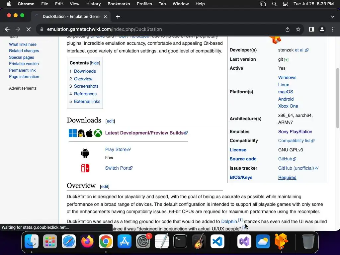The height and width of the screenshot is (255, 340).
Task: Launch Visual Studio Code from the dock
Action: (x=217, y=241)
